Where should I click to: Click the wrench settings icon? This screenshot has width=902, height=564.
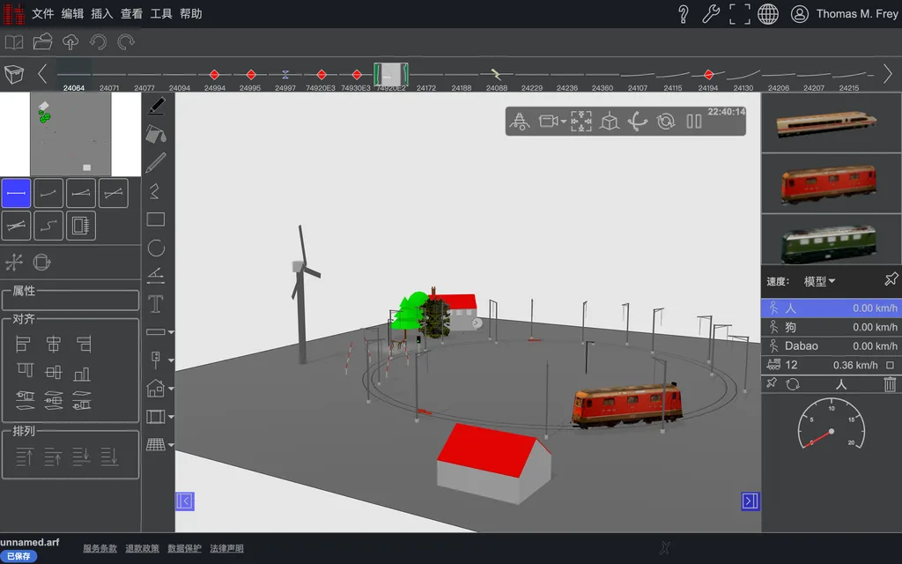(711, 14)
